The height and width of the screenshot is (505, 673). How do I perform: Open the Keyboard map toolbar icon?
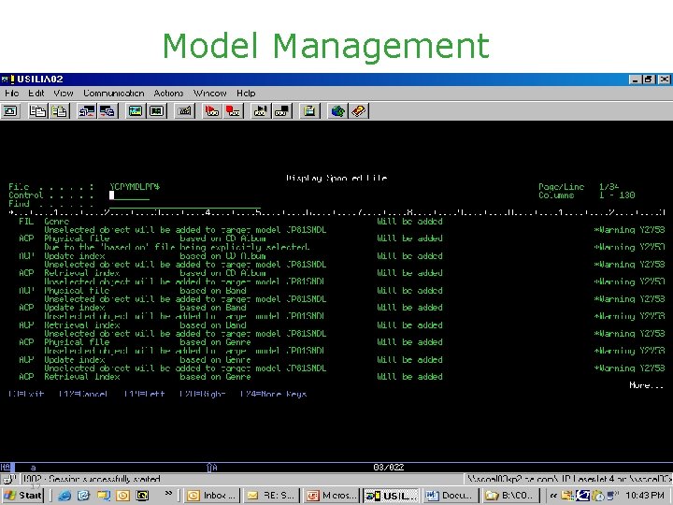tap(184, 111)
